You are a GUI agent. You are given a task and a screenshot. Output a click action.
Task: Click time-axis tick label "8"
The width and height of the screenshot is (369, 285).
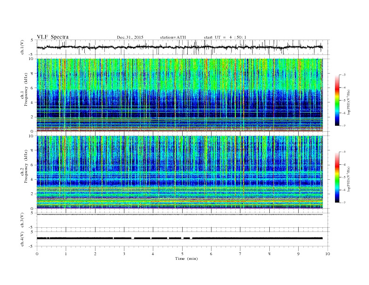269,254
